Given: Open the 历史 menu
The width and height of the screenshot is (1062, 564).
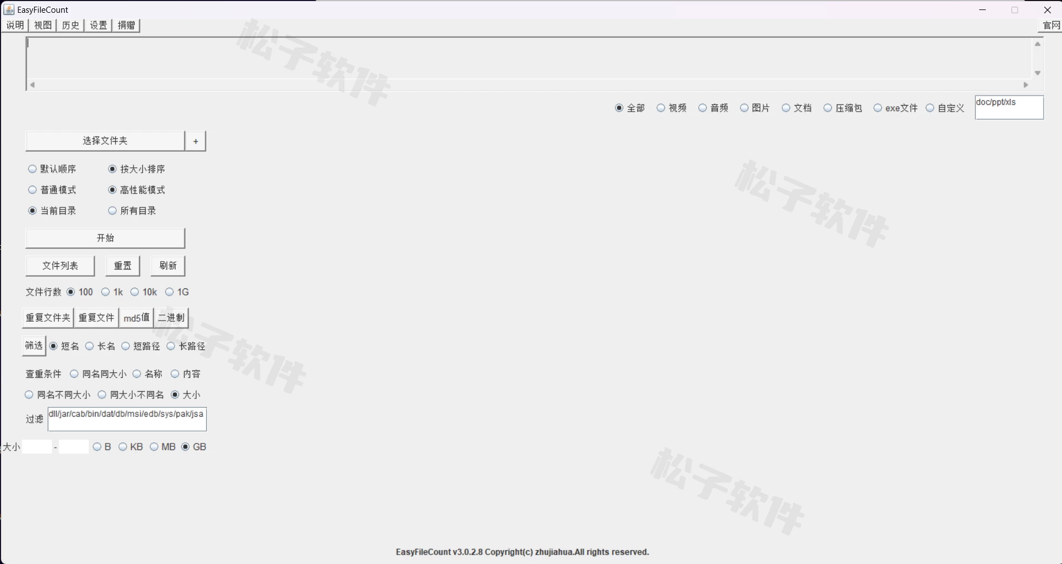Looking at the screenshot, I should pyautogui.click(x=71, y=26).
